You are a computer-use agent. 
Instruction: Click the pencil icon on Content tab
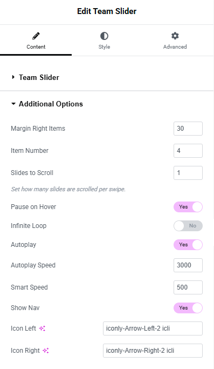36,36
